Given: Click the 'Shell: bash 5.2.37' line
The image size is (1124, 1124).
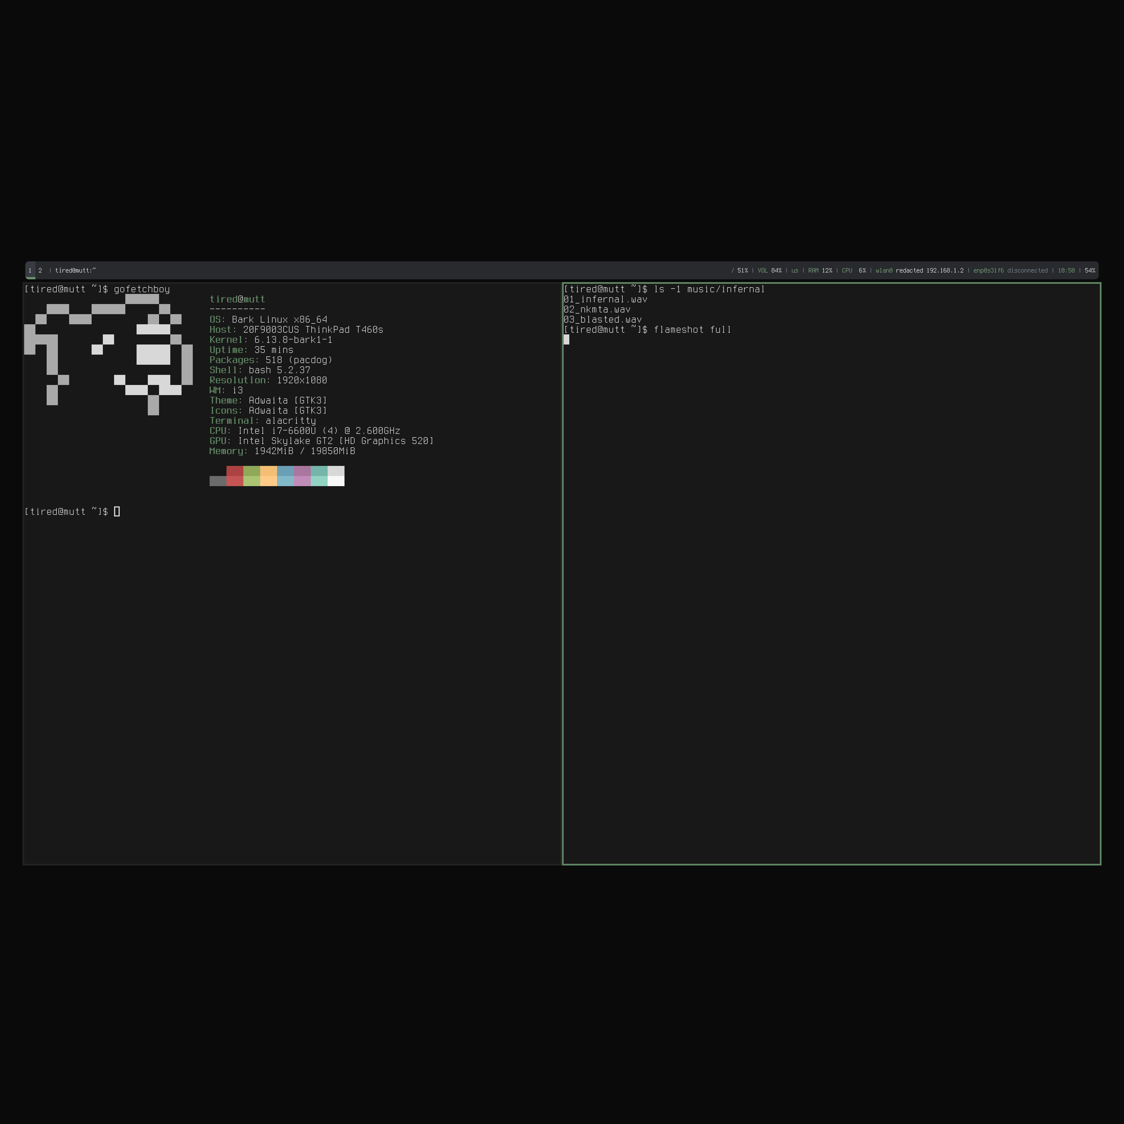Looking at the screenshot, I should tap(260, 370).
